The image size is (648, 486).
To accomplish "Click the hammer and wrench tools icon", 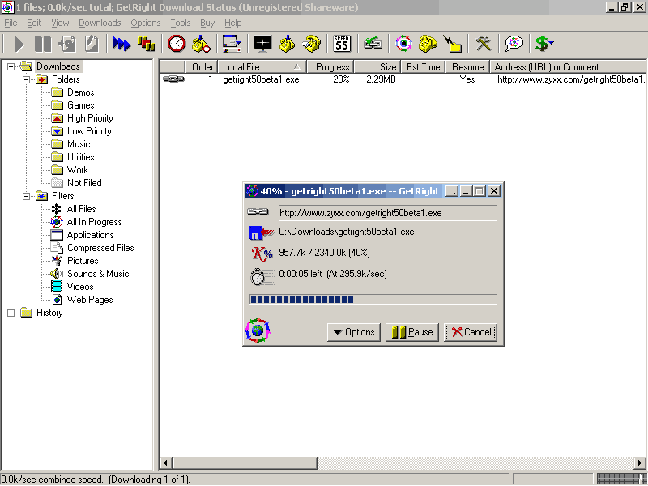I will coord(484,44).
